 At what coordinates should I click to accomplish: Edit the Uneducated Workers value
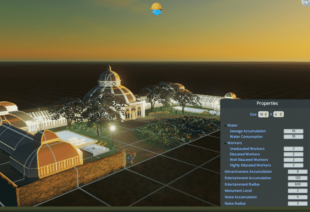[x=293, y=149]
